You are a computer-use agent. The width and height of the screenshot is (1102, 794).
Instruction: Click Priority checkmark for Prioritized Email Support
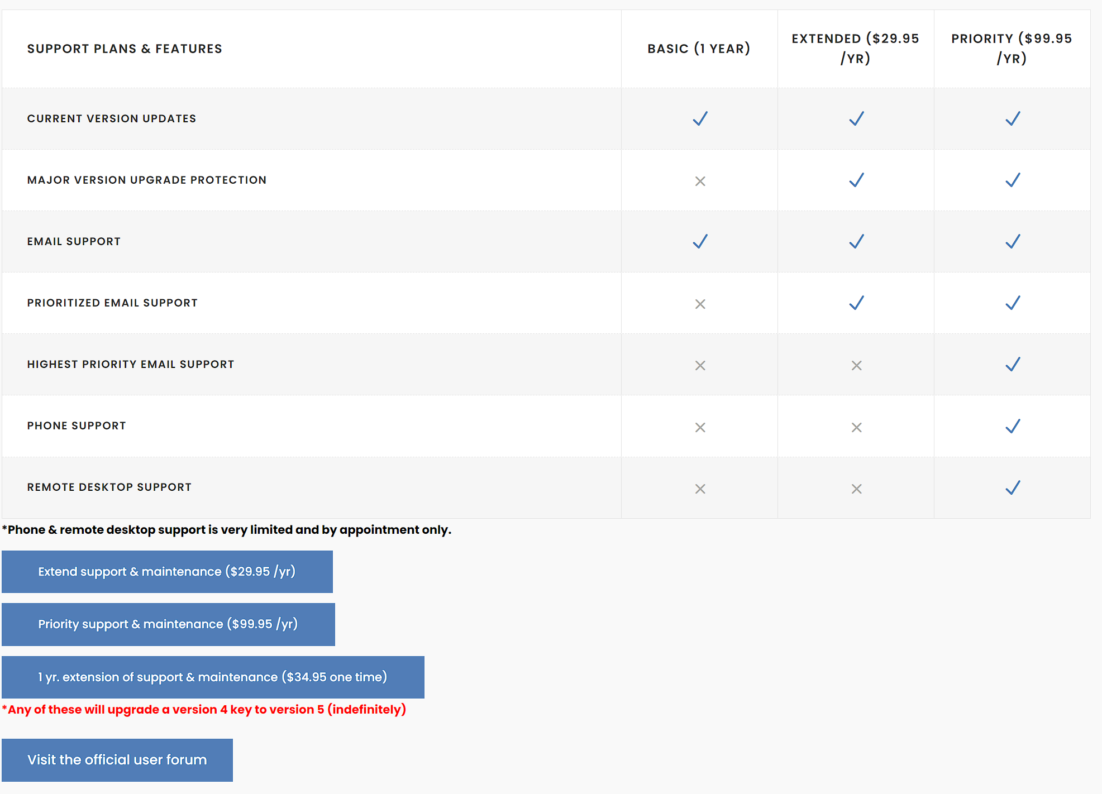(x=1013, y=303)
